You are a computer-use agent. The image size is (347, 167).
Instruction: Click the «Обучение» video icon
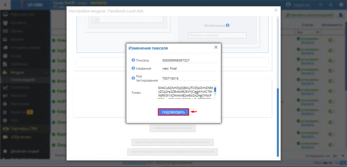[5, 137]
